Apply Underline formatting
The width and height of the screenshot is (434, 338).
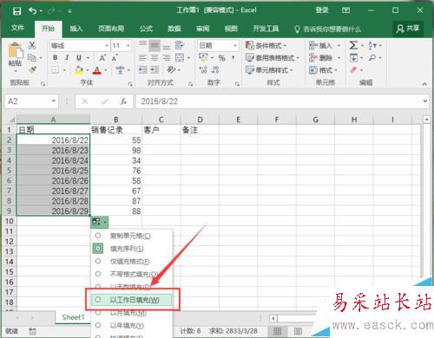tap(79, 57)
